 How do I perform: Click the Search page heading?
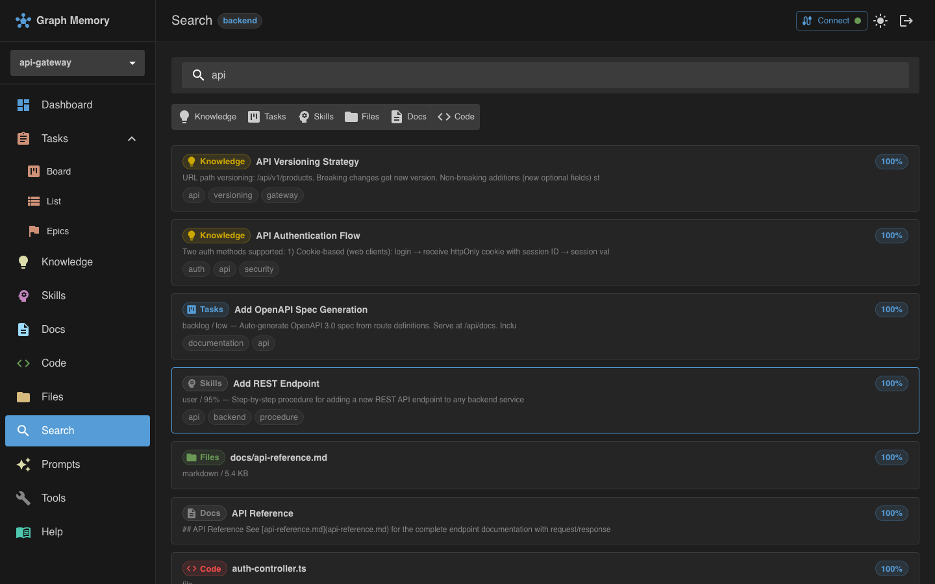click(x=192, y=21)
